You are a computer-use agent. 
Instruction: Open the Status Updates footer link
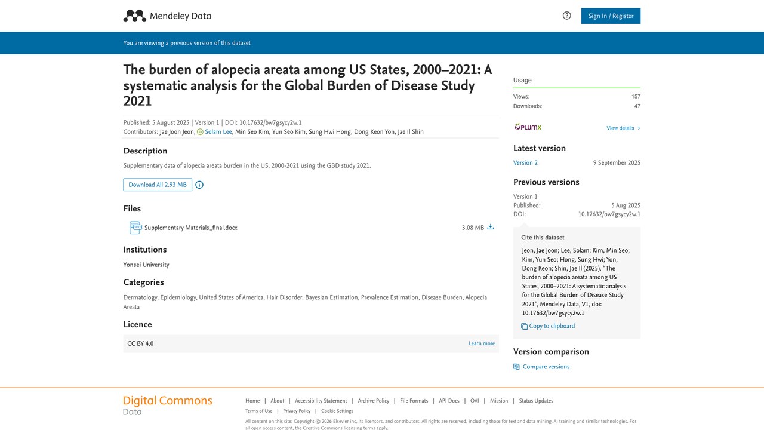pos(536,401)
